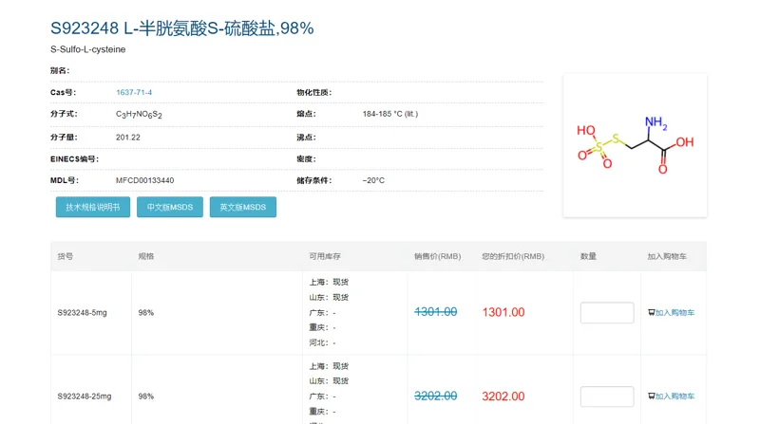Click cart icon in S923248-5mg row

pyautogui.click(x=652, y=313)
